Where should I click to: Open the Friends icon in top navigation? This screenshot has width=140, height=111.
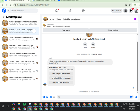tap(70, 11)
